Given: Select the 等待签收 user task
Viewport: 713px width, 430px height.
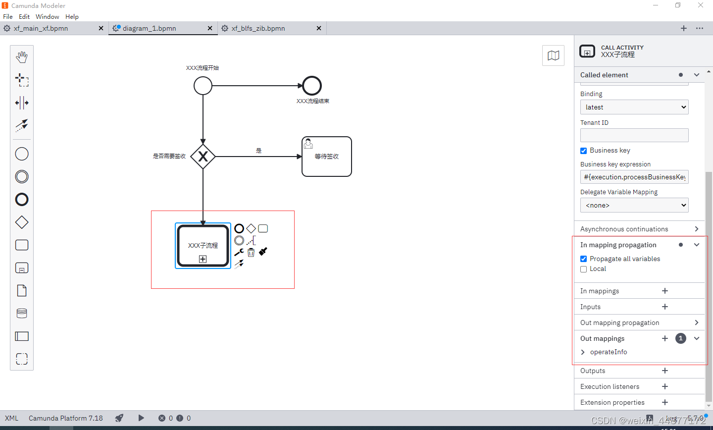Looking at the screenshot, I should (x=327, y=157).
